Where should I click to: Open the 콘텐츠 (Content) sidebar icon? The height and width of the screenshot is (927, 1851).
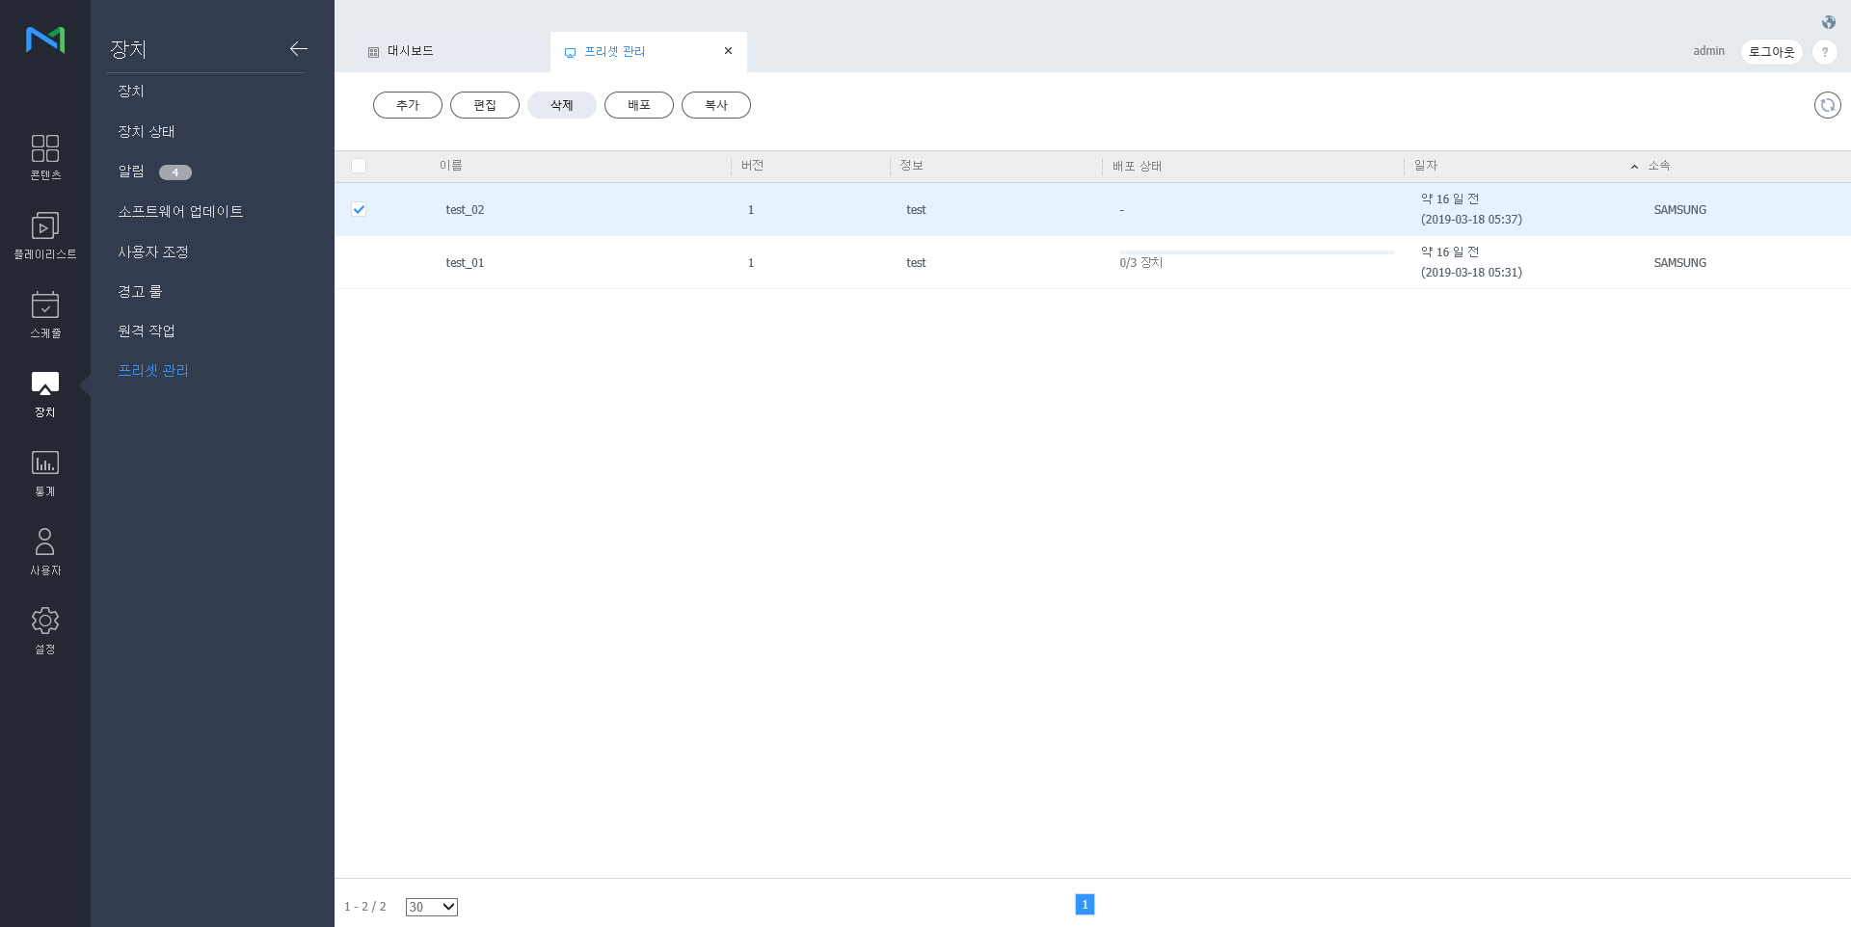pyautogui.click(x=44, y=157)
